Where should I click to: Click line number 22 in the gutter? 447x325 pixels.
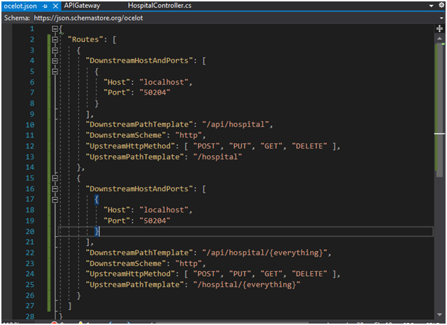click(30, 253)
